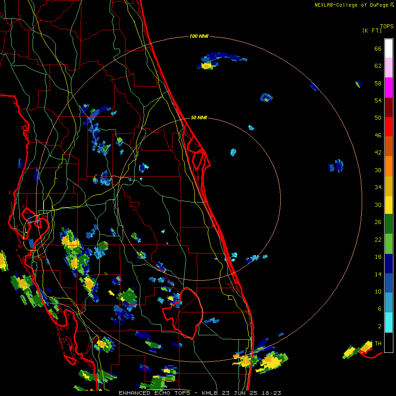This screenshot has width=396, height=396.
Task: Click the 66 legend value
Action: (378, 49)
